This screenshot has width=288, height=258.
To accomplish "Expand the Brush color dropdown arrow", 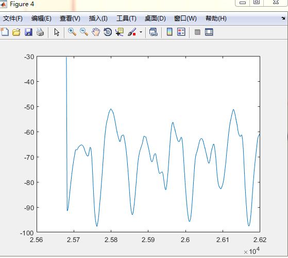I will [141, 32].
